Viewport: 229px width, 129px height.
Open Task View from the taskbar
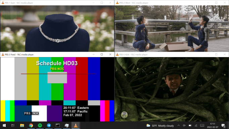[13, 125]
